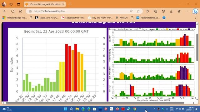The image size is (200, 112).
Task: Open the blank page bookmark before Space.com
Action: (x=31, y=18)
